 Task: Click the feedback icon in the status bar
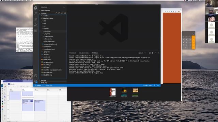tap(154, 85)
